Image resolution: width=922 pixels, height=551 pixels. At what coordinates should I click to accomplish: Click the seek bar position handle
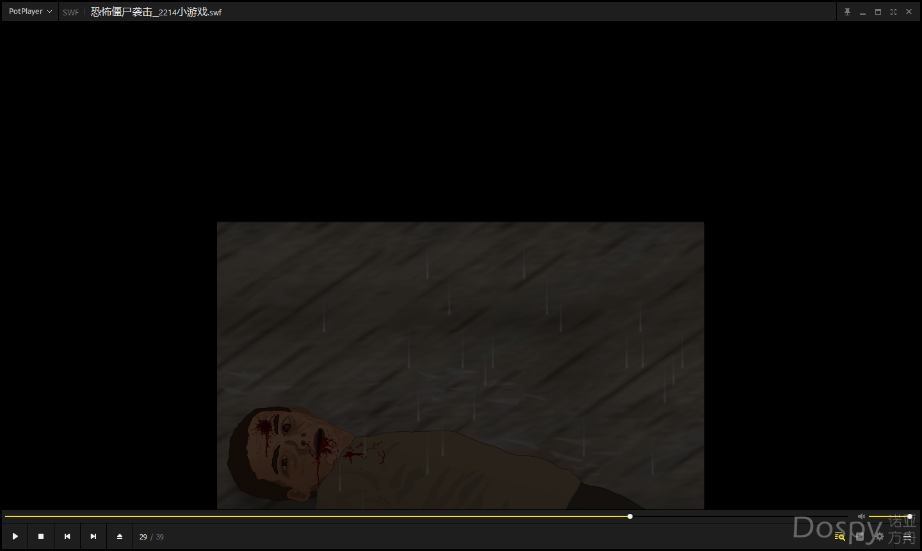tap(630, 516)
